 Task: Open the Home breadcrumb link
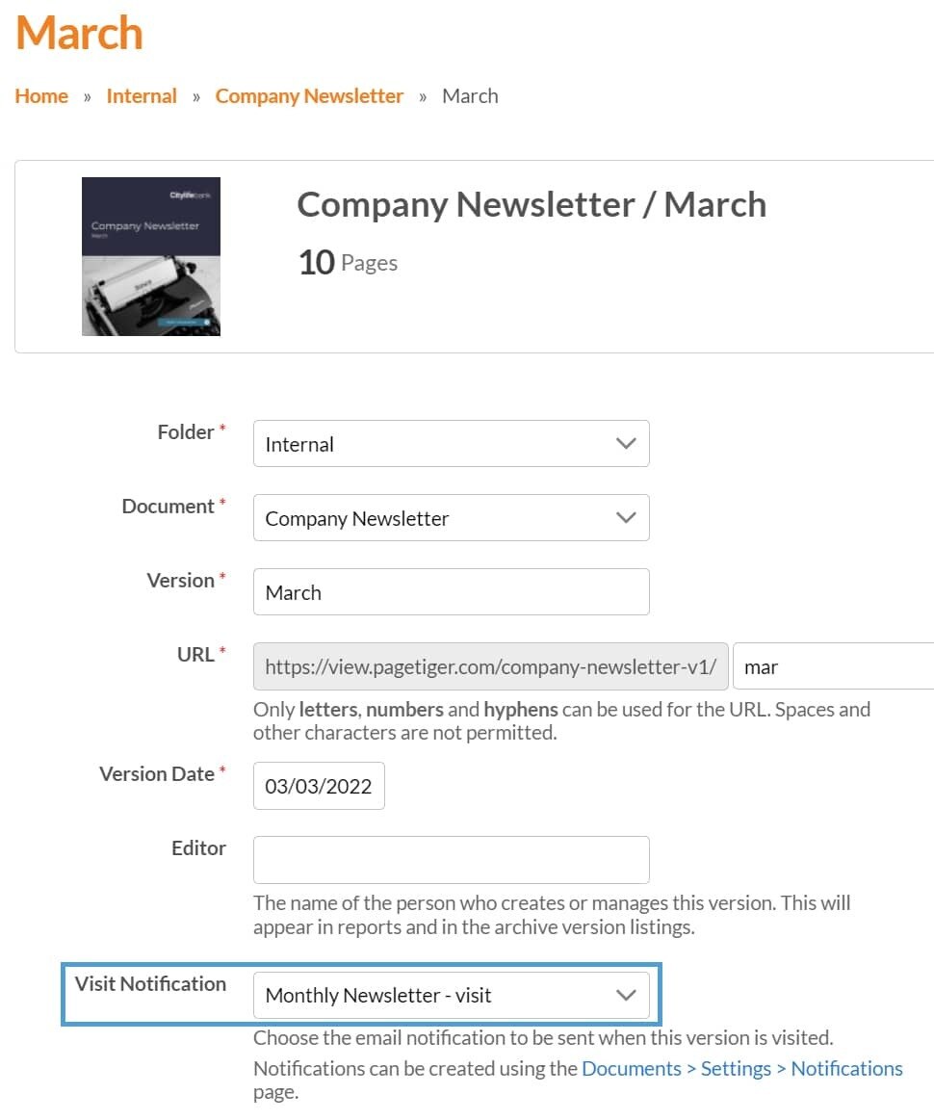(41, 96)
